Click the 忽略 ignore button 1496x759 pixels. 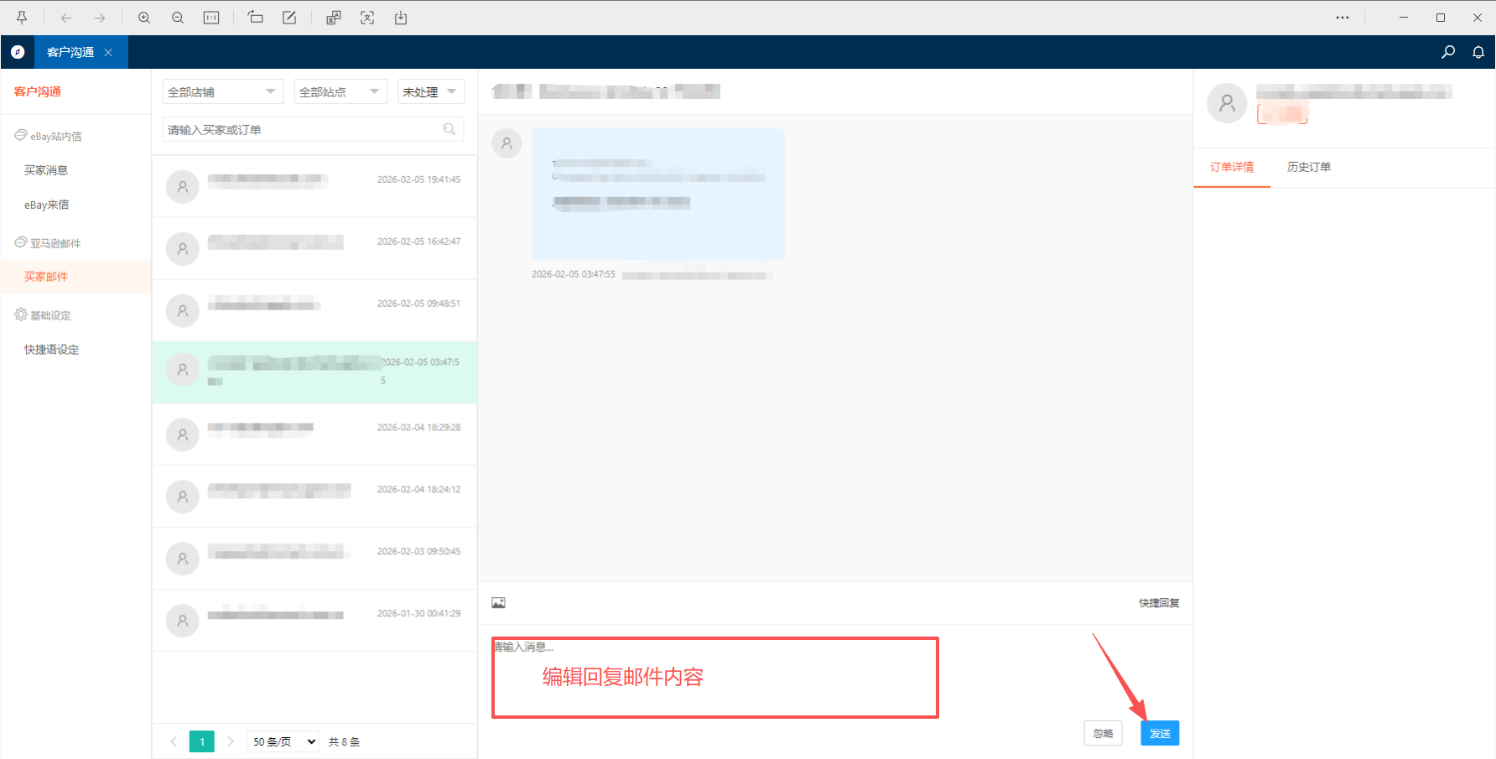(1103, 733)
